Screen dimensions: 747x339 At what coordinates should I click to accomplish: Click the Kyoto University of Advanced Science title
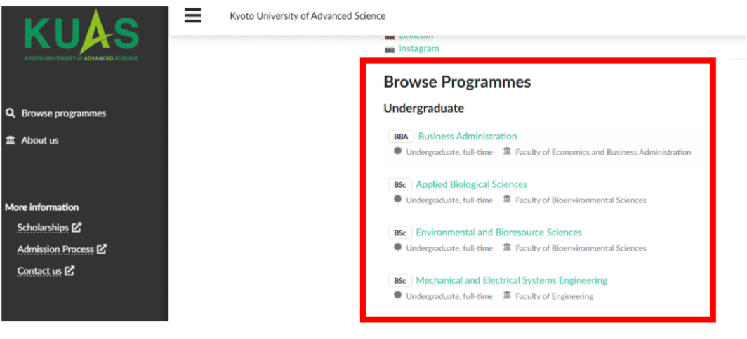pyautogui.click(x=308, y=16)
